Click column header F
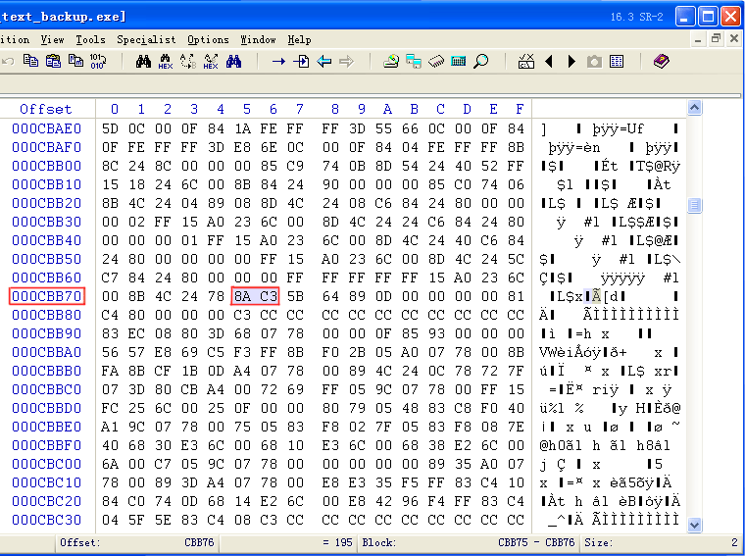745x556 pixels. [x=520, y=109]
